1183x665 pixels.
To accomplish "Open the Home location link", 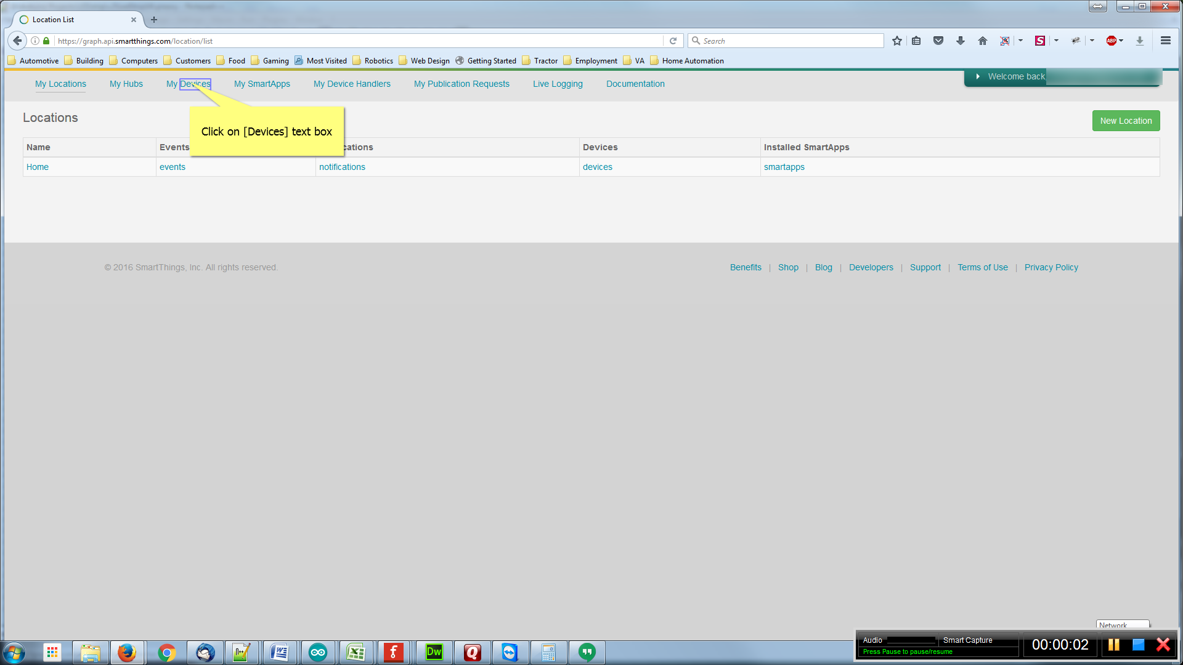I will pyautogui.click(x=38, y=167).
